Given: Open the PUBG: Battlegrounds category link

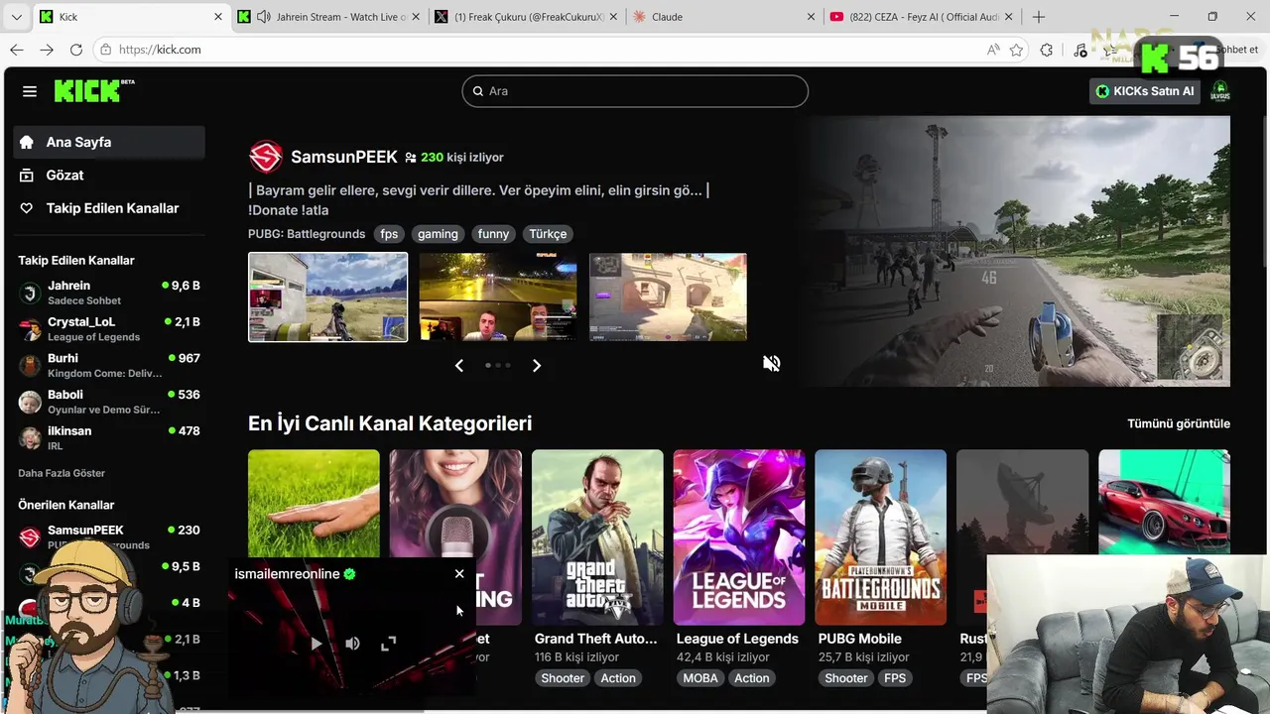Looking at the screenshot, I should click(307, 234).
